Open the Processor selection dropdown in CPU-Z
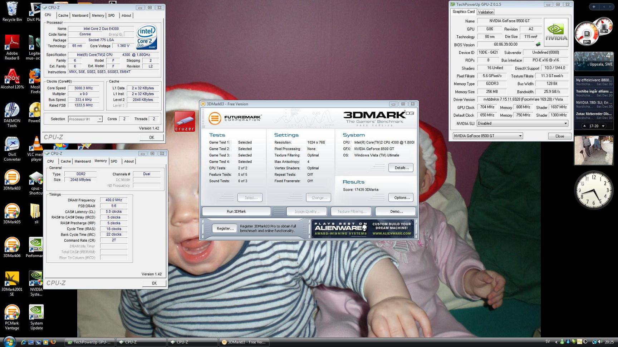 pyautogui.click(x=85, y=119)
